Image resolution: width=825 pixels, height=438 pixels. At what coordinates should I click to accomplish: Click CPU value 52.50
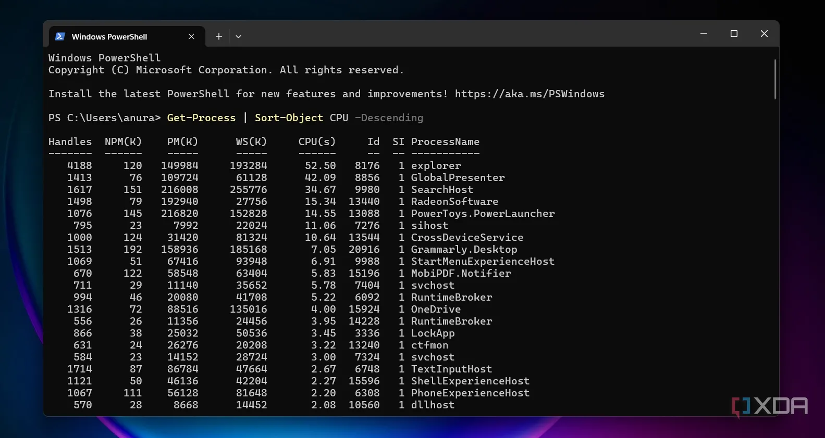(320, 166)
